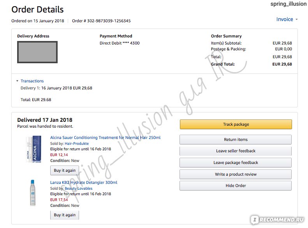Click the grey redacted delivery address box
Image resolution: width=308 pixels, height=228 pixels.
click(x=37, y=52)
